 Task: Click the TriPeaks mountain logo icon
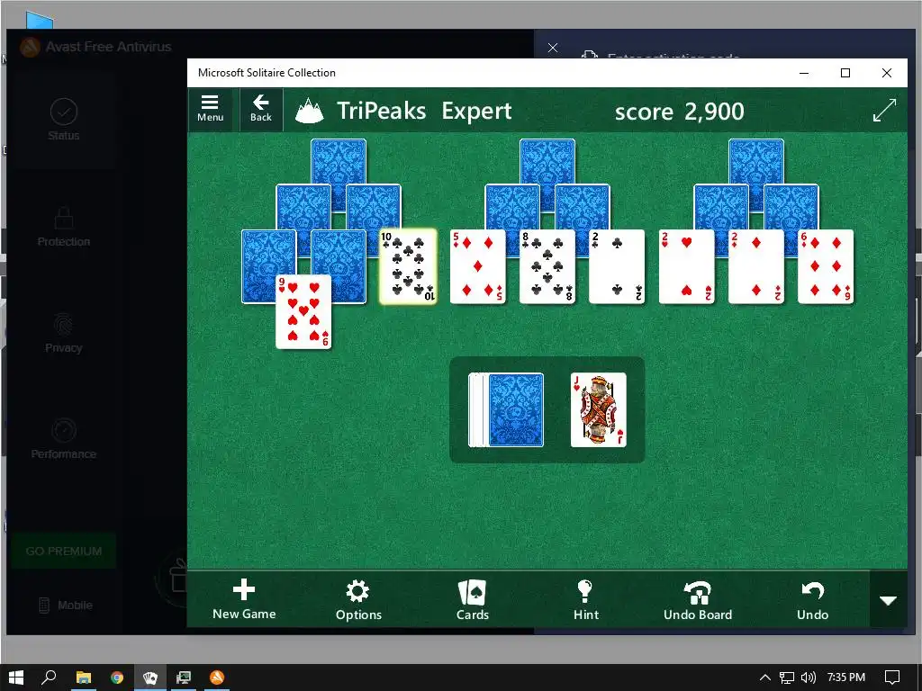(310, 111)
